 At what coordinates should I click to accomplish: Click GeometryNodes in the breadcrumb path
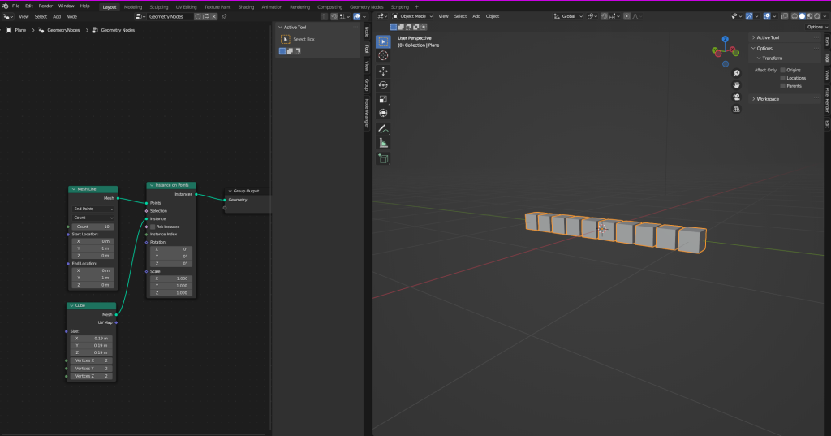click(x=63, y=30)
